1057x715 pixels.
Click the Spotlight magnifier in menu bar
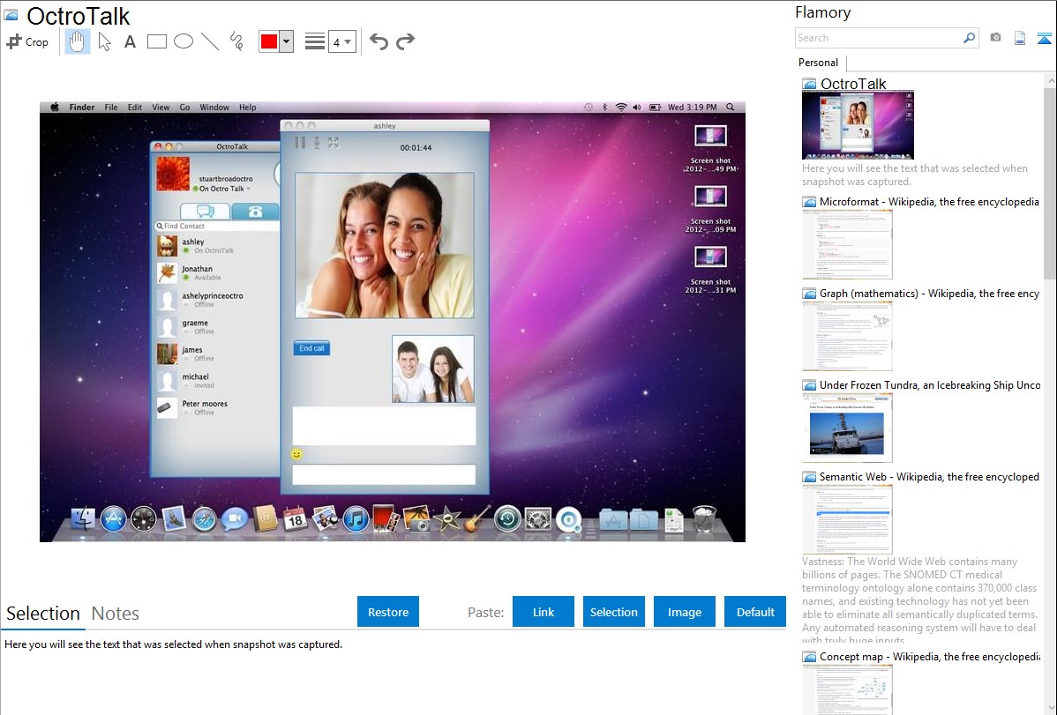[730, 108]
